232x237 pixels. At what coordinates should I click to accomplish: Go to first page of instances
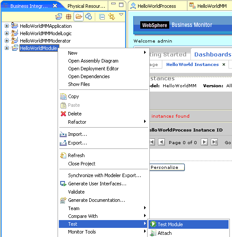152,142
